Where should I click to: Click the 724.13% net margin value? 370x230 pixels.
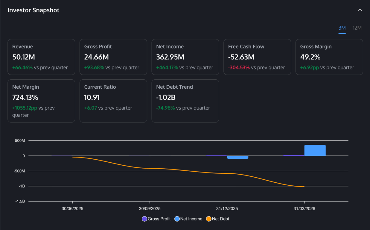tap(25, 97)
